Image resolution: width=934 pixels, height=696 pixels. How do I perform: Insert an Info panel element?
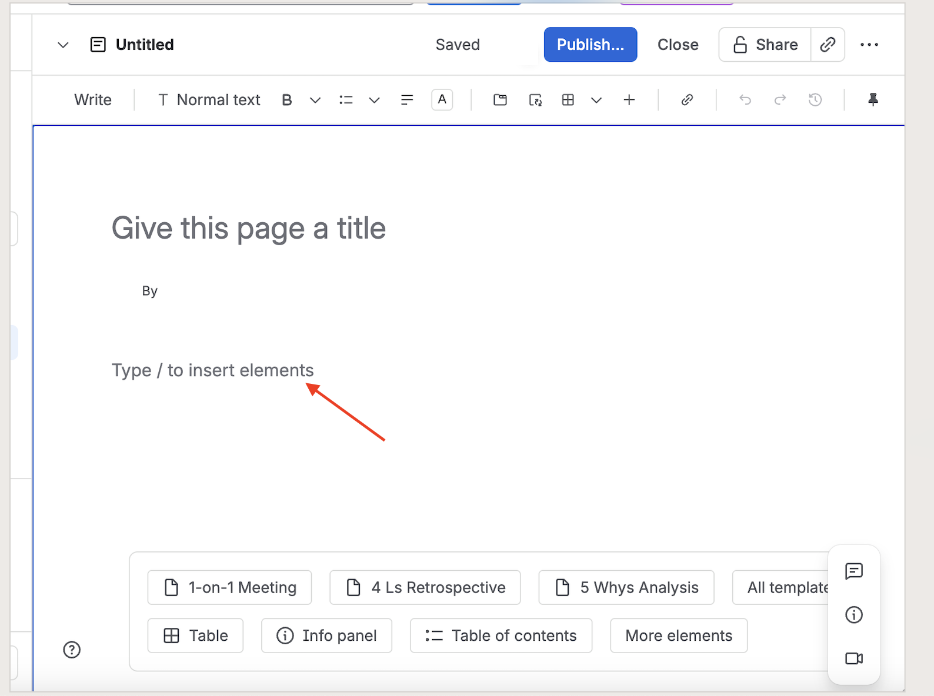[326, 635]
